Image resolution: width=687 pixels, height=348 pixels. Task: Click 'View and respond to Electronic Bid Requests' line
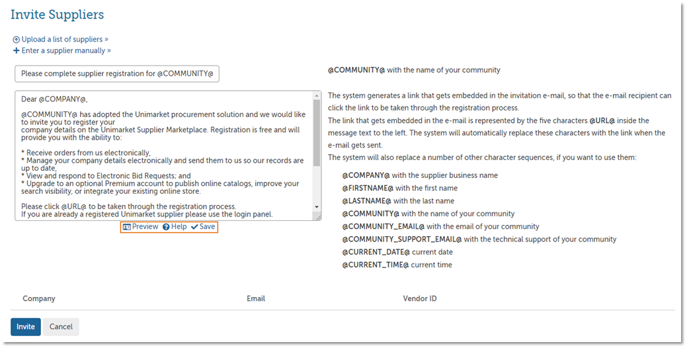(106, 176)
